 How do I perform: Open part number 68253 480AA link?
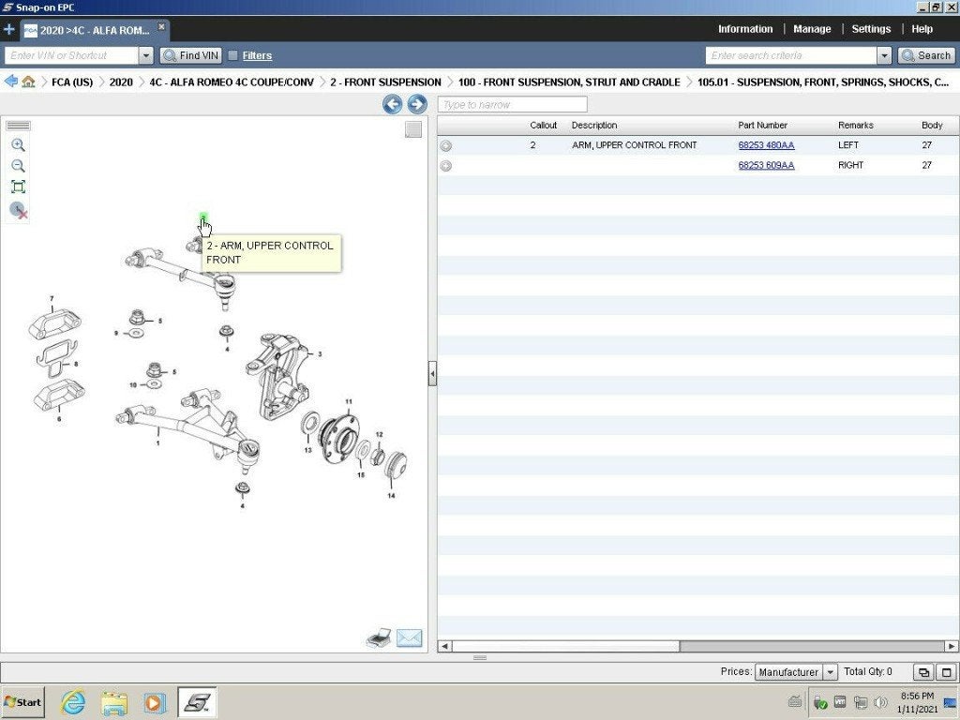pyautogui.click(x=766, y=145)
